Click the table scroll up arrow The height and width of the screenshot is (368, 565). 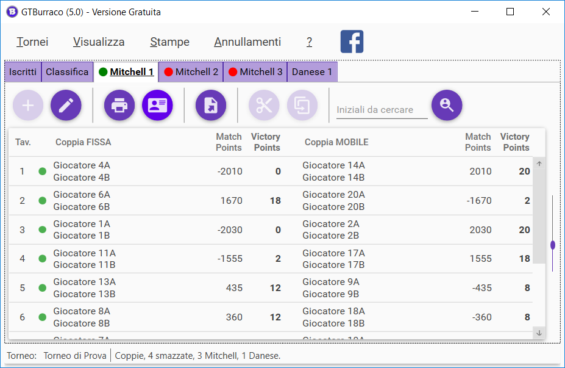[x=539, y=164]
